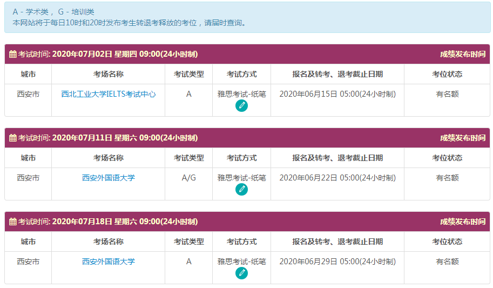Viewport: 493px width, 288px height.
Task: Click 报名及转考、退考截止日期 header in 07月11日 table
Action: [337, 158]
